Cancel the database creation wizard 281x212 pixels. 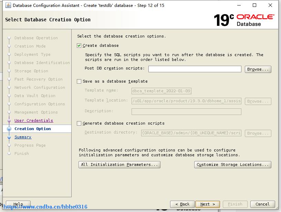(x=262, y=204)
